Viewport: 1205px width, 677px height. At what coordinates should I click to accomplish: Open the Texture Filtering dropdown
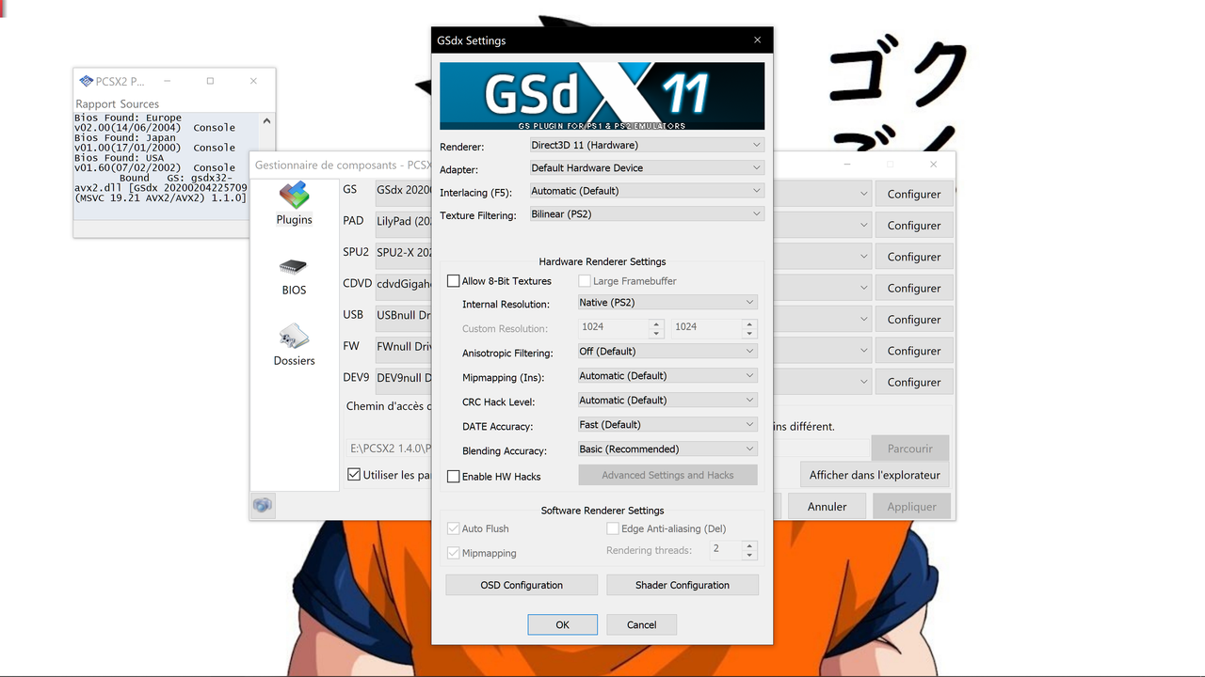click(647, 213)
